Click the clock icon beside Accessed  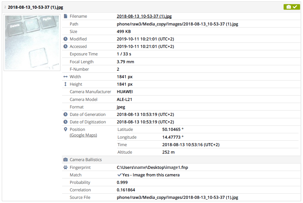[x=66, y=46]
